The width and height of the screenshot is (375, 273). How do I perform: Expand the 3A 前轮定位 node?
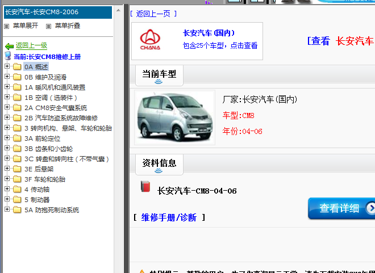tap(7, 138)
